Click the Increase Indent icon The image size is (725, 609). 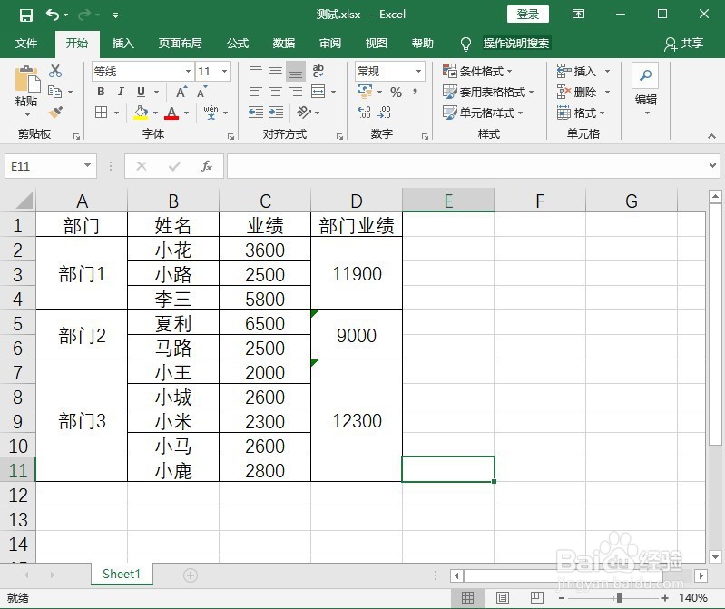[276, 112]
